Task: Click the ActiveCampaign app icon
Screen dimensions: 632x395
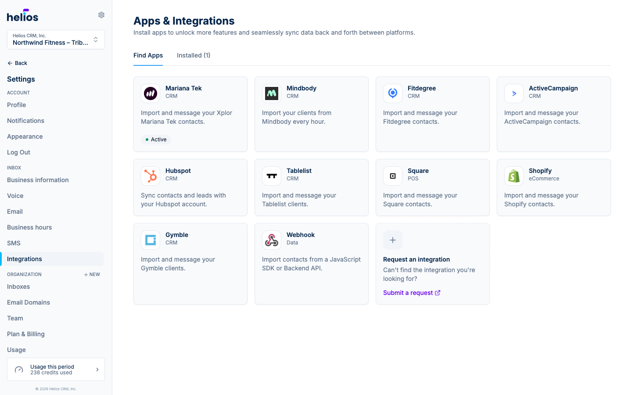Action: (x=514, y=93)
